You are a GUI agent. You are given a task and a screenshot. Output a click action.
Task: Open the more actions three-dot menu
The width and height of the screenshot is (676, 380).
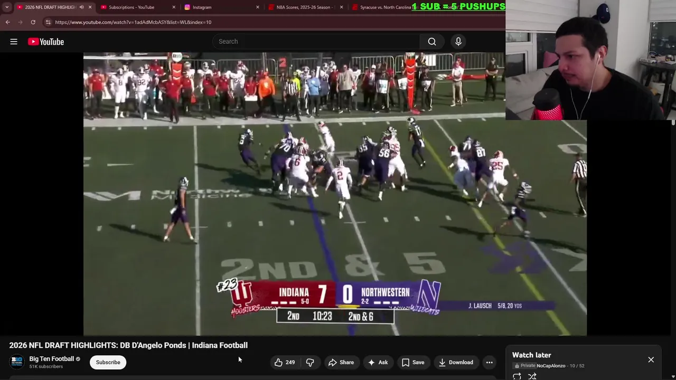coord(490,362)
